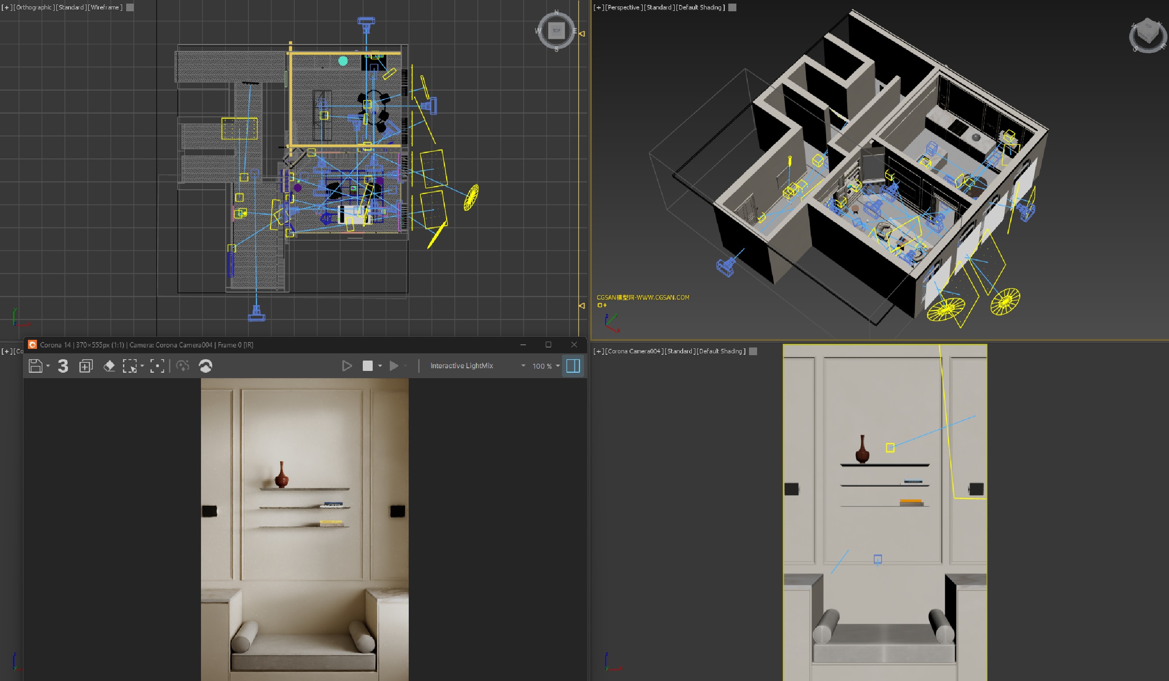
Task: Open the [+] menu of the Corona Camera004 viewport
Action: pos(598,351)
